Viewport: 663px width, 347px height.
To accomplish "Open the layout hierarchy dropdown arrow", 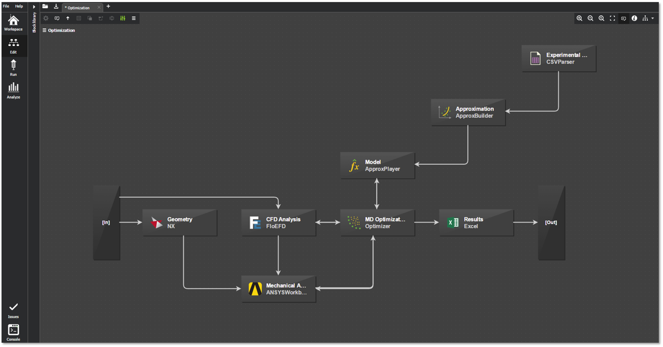I will point(653,18).
